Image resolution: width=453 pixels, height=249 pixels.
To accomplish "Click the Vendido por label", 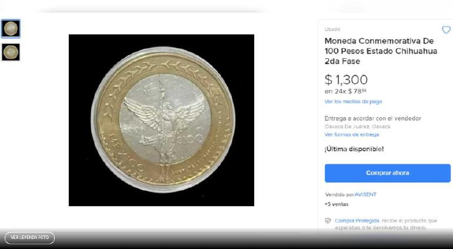I will pyautogui.click(x=339, y=195).
